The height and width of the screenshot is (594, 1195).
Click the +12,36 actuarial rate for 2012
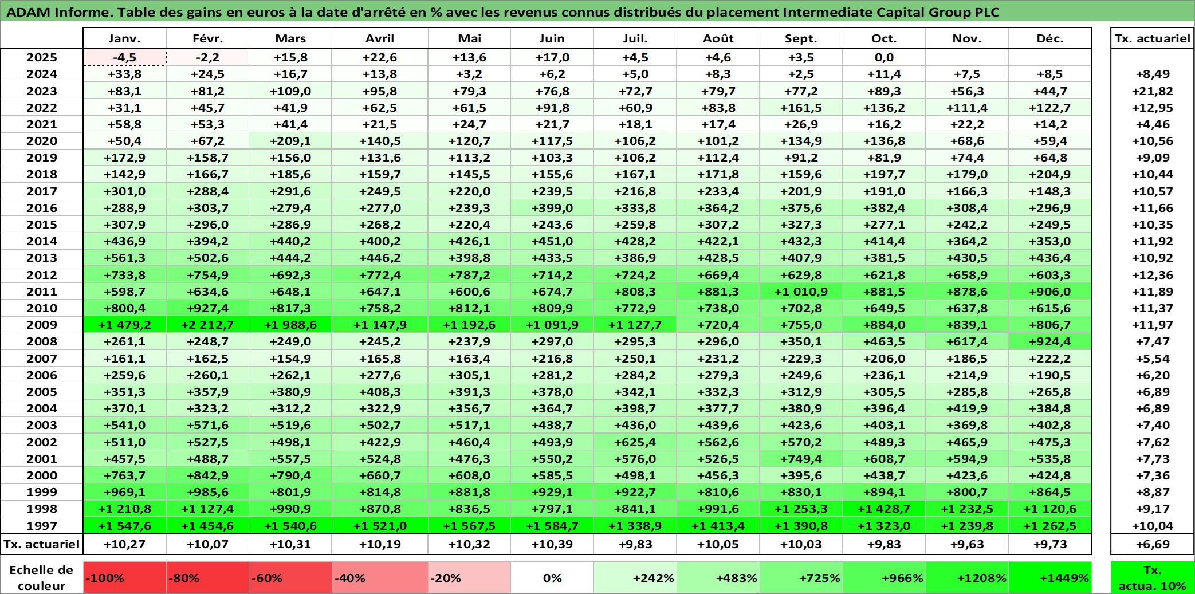pyautogui.click(x=1152, y=275)
